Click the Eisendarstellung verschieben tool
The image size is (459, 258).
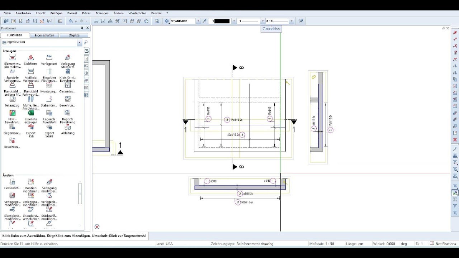30,213
